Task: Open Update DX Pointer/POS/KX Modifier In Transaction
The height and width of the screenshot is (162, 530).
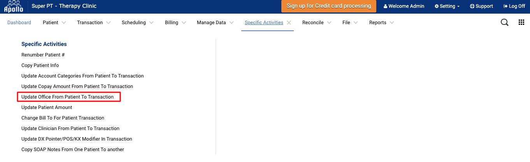Action: [77, 139]
